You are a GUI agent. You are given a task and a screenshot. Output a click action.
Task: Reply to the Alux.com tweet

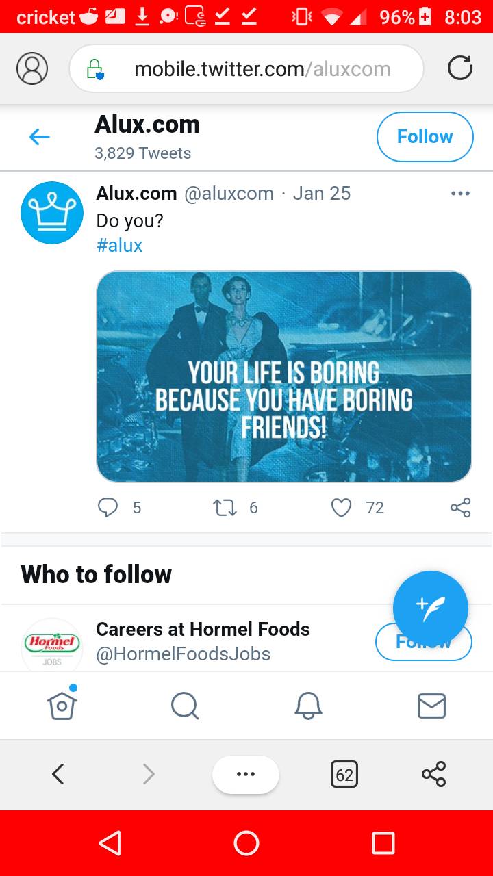[108, 507]
